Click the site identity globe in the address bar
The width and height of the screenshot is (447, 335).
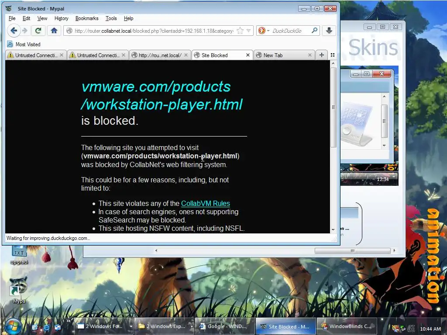coord(69,31)
